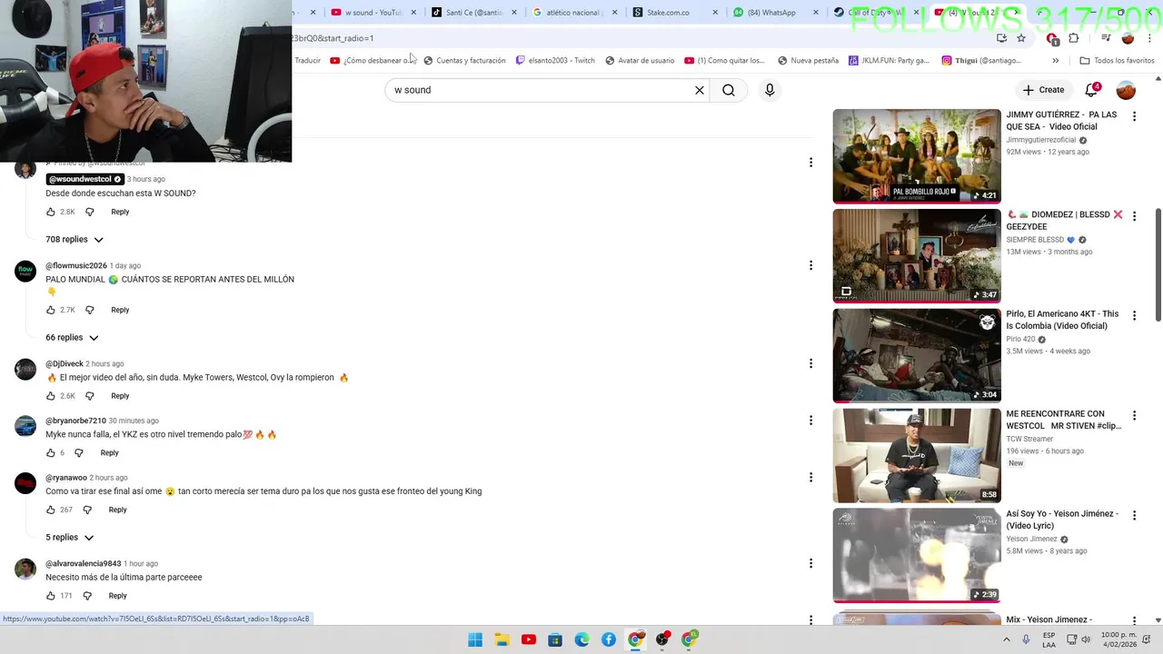Open volume and network quick settings
Image resolution: width=1163 pixels, height=654 pixels.
click(x=1079, y=639)
